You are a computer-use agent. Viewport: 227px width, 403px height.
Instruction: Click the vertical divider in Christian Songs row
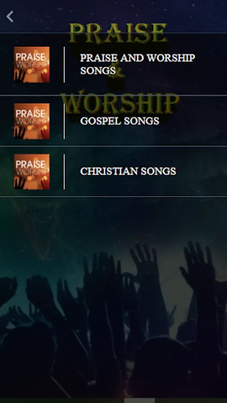pos(64,171)
